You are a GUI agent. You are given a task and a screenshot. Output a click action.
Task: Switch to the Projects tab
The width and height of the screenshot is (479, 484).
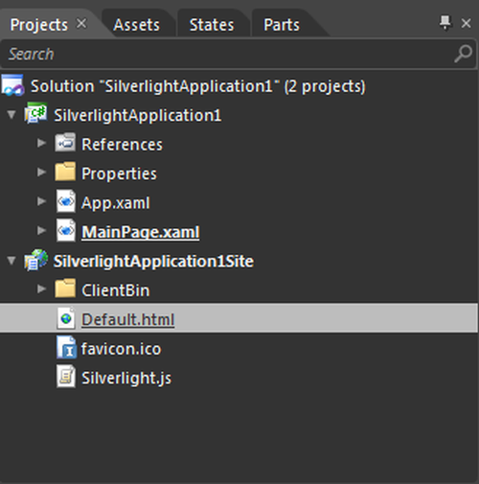coord(39,25)
